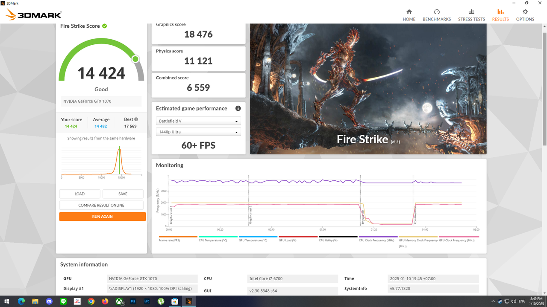Open the Benchmarks section
Viewport: 547px width, 307px height.
(436, 14)
